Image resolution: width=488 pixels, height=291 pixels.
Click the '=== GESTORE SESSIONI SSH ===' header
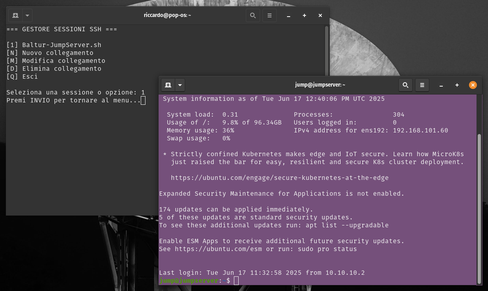(x=62, y=29)
